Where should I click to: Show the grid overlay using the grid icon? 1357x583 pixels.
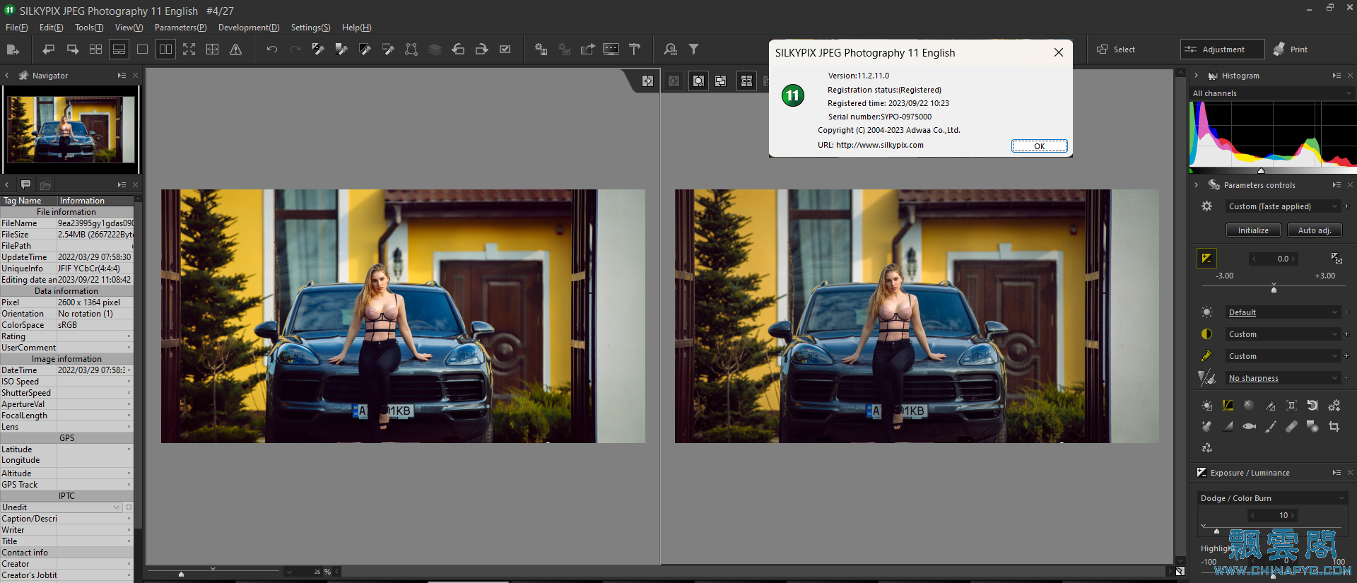pyautogui.click(x=212, y=49)
